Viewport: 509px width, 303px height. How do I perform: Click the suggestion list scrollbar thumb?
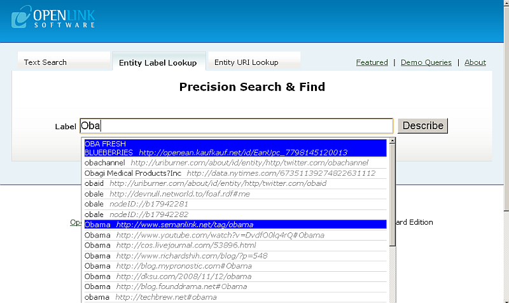[x=392, y=195]
